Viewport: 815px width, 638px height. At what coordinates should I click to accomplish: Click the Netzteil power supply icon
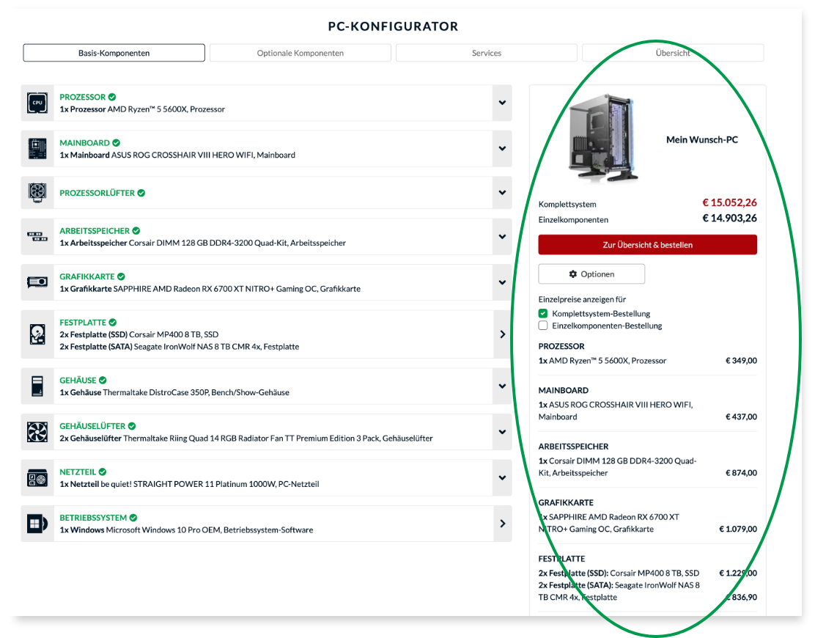point(37,478)
